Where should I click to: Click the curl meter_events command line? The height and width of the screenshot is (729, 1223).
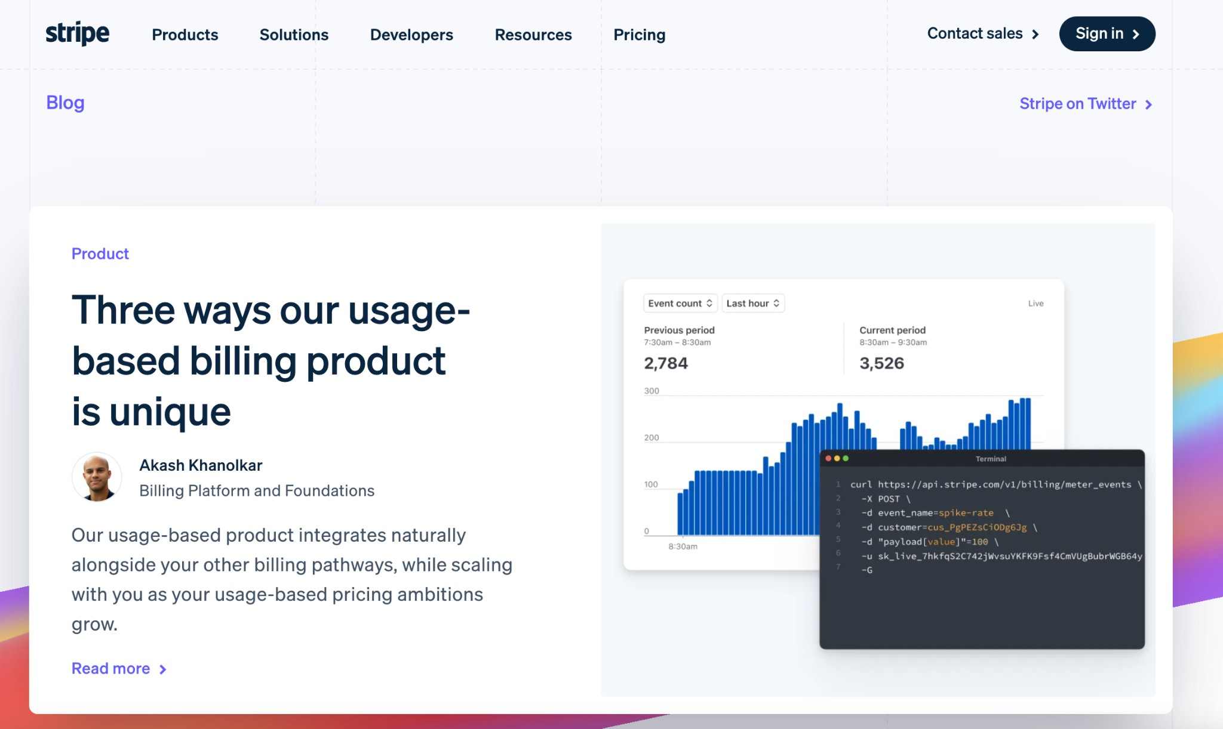(995, 484)
